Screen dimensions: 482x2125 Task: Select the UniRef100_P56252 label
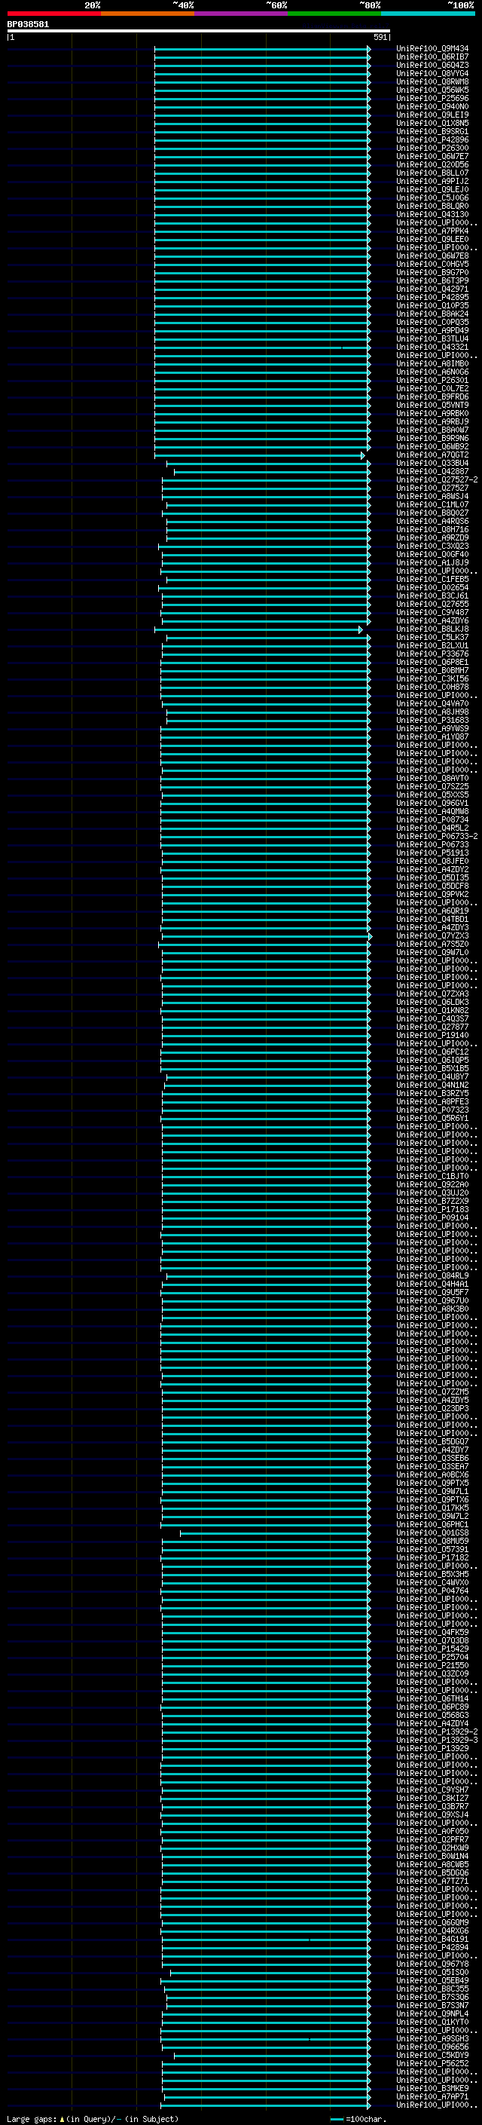click(432, 2063)
